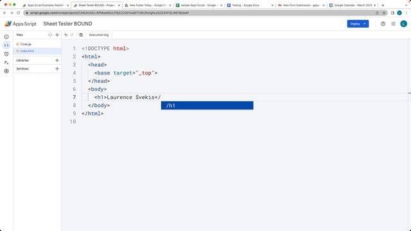This screenshot has width=411, height=231.
Task: Click line number 10 in the gutter
Action: point(73,121)
